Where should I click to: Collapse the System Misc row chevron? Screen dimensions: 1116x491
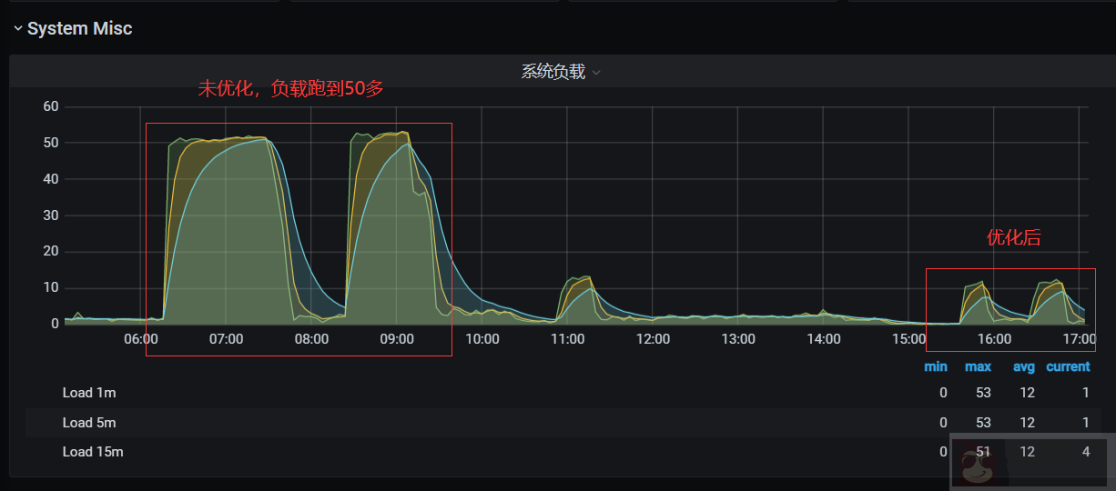click(x=17, y=29)
